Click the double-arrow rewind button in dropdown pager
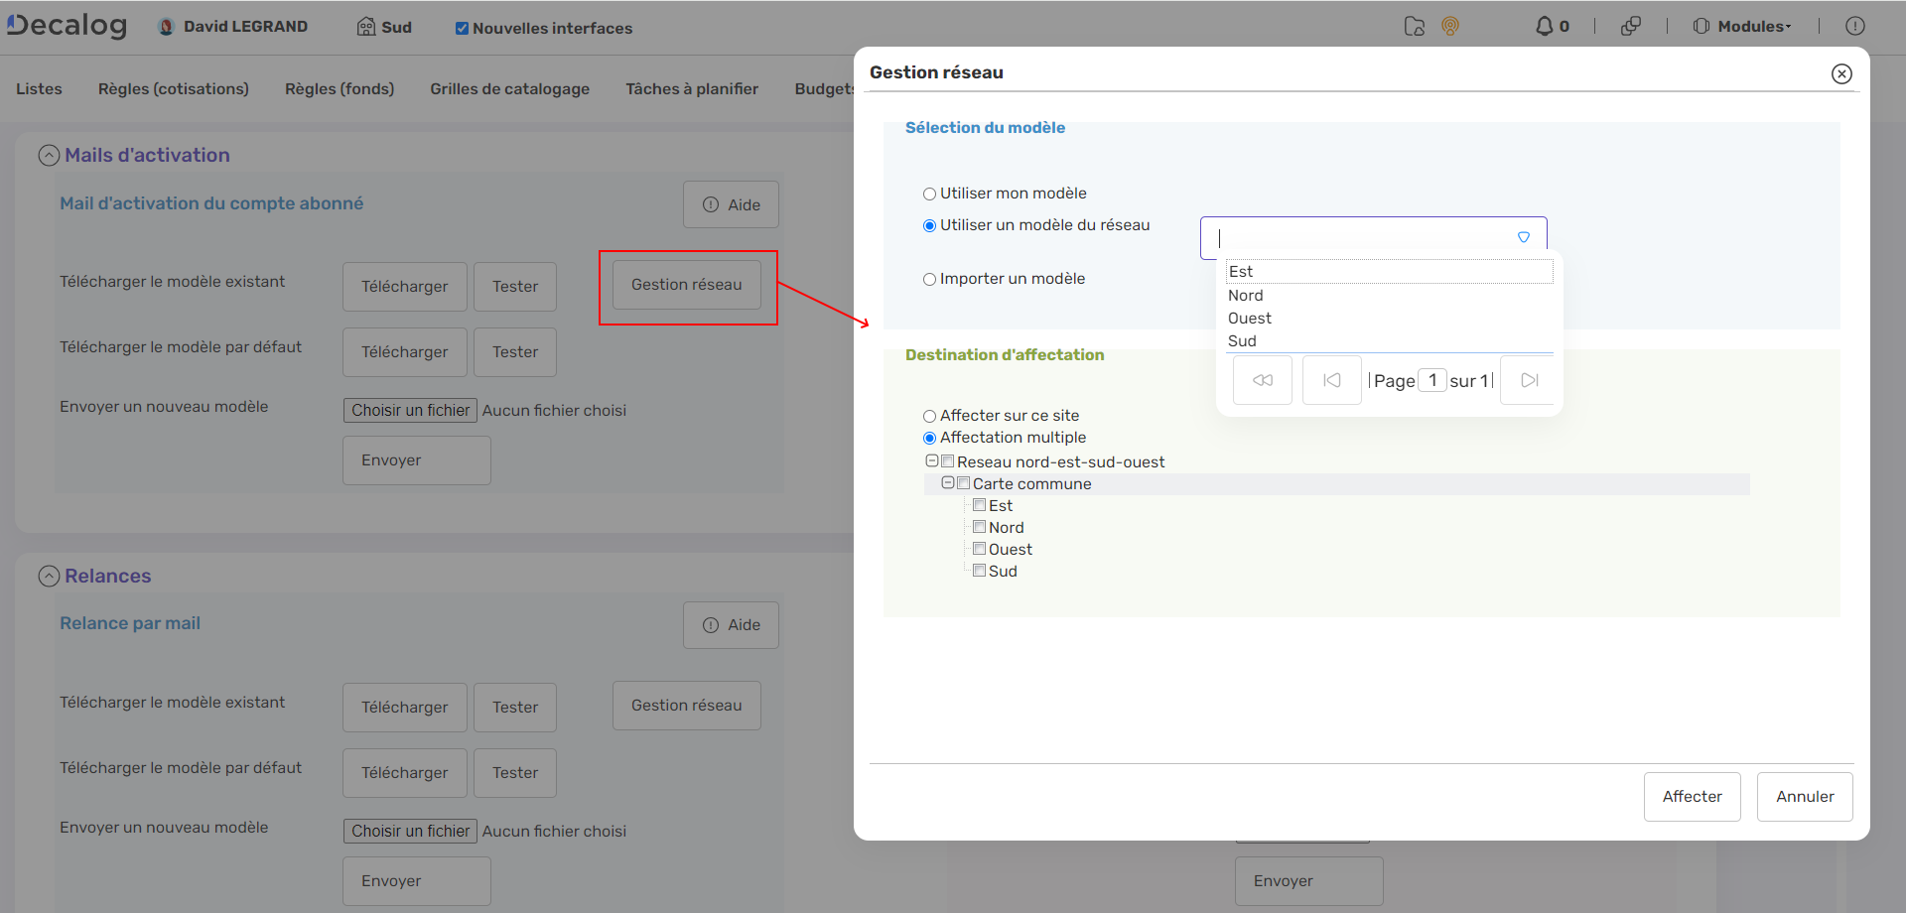1906x913 pixels. 1262,380
